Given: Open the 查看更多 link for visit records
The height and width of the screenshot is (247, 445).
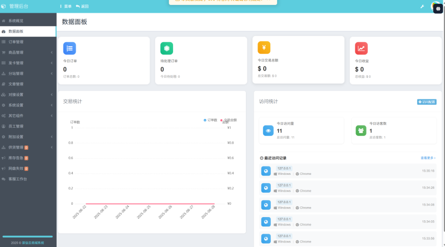Looking at the screenshot, I should 427,158.
